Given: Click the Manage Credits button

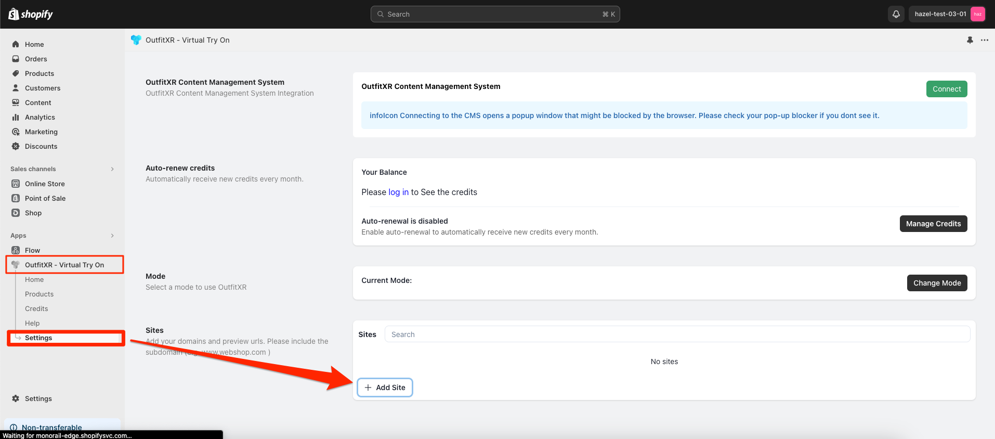Looking at the screenshot, I should coord(933,224).
